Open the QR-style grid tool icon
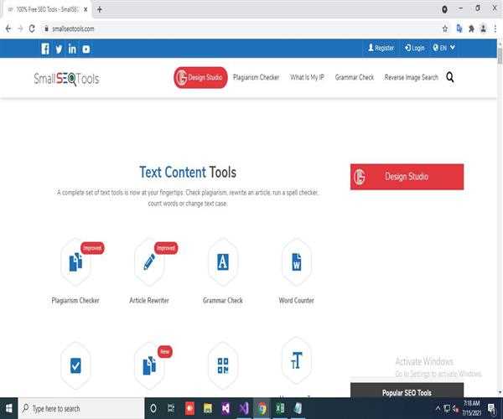The image size is (503, 419). click(223, 365)
